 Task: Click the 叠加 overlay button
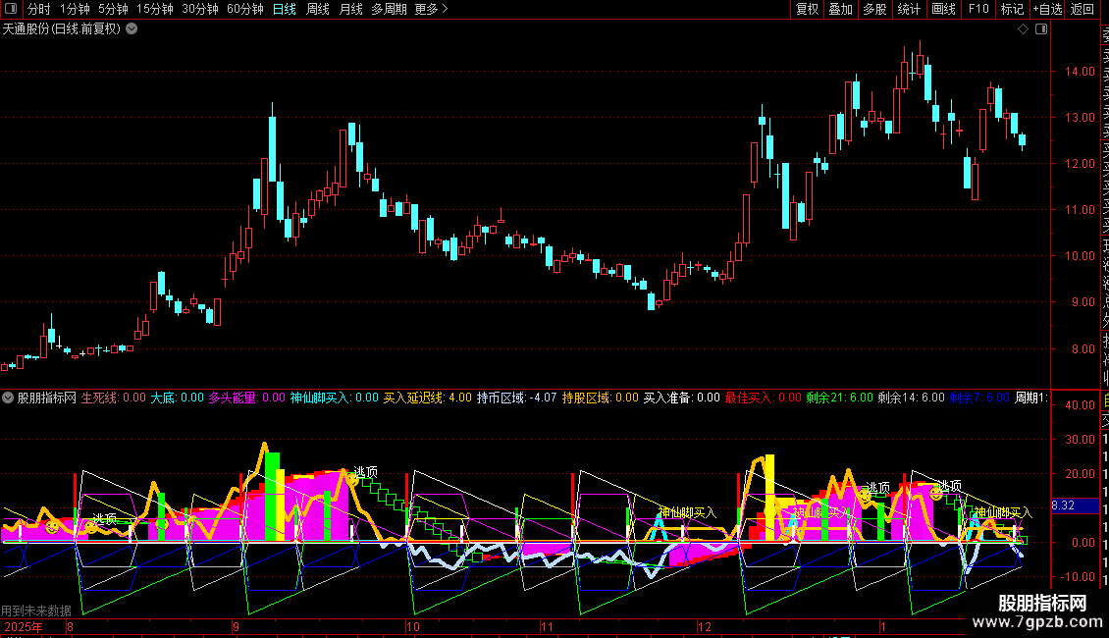coord(841,9)
